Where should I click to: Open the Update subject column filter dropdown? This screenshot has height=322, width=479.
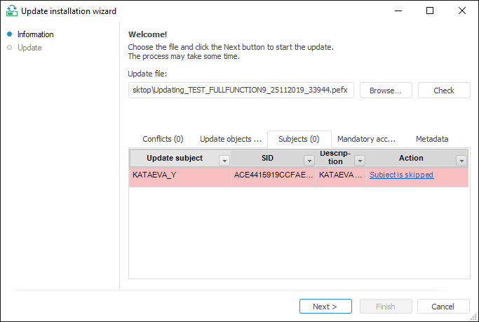click(224, 160)
